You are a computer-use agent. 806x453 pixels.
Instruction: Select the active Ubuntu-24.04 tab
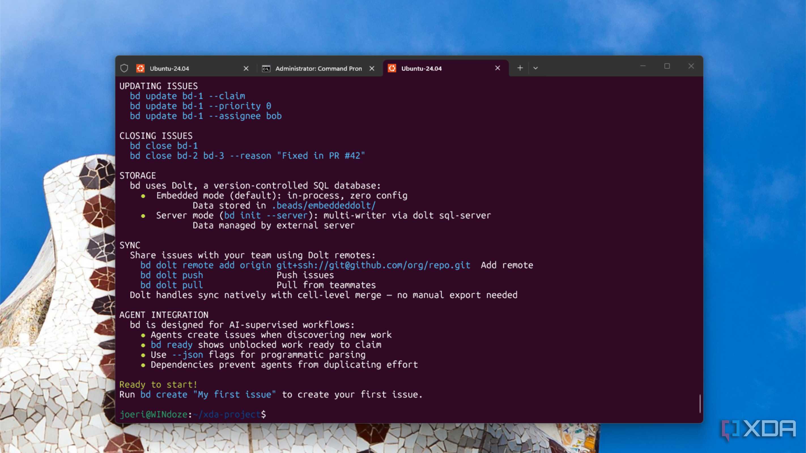446,68
